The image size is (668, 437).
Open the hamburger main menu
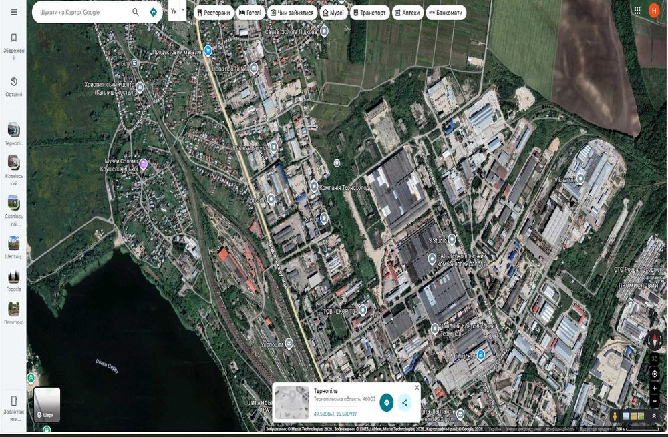click(13, 12)
